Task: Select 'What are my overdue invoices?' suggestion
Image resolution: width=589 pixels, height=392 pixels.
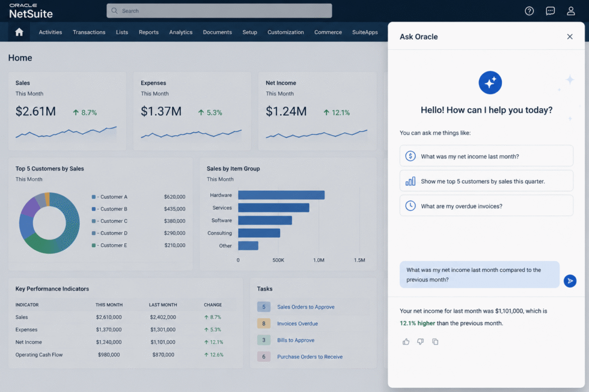Action: 486,205
